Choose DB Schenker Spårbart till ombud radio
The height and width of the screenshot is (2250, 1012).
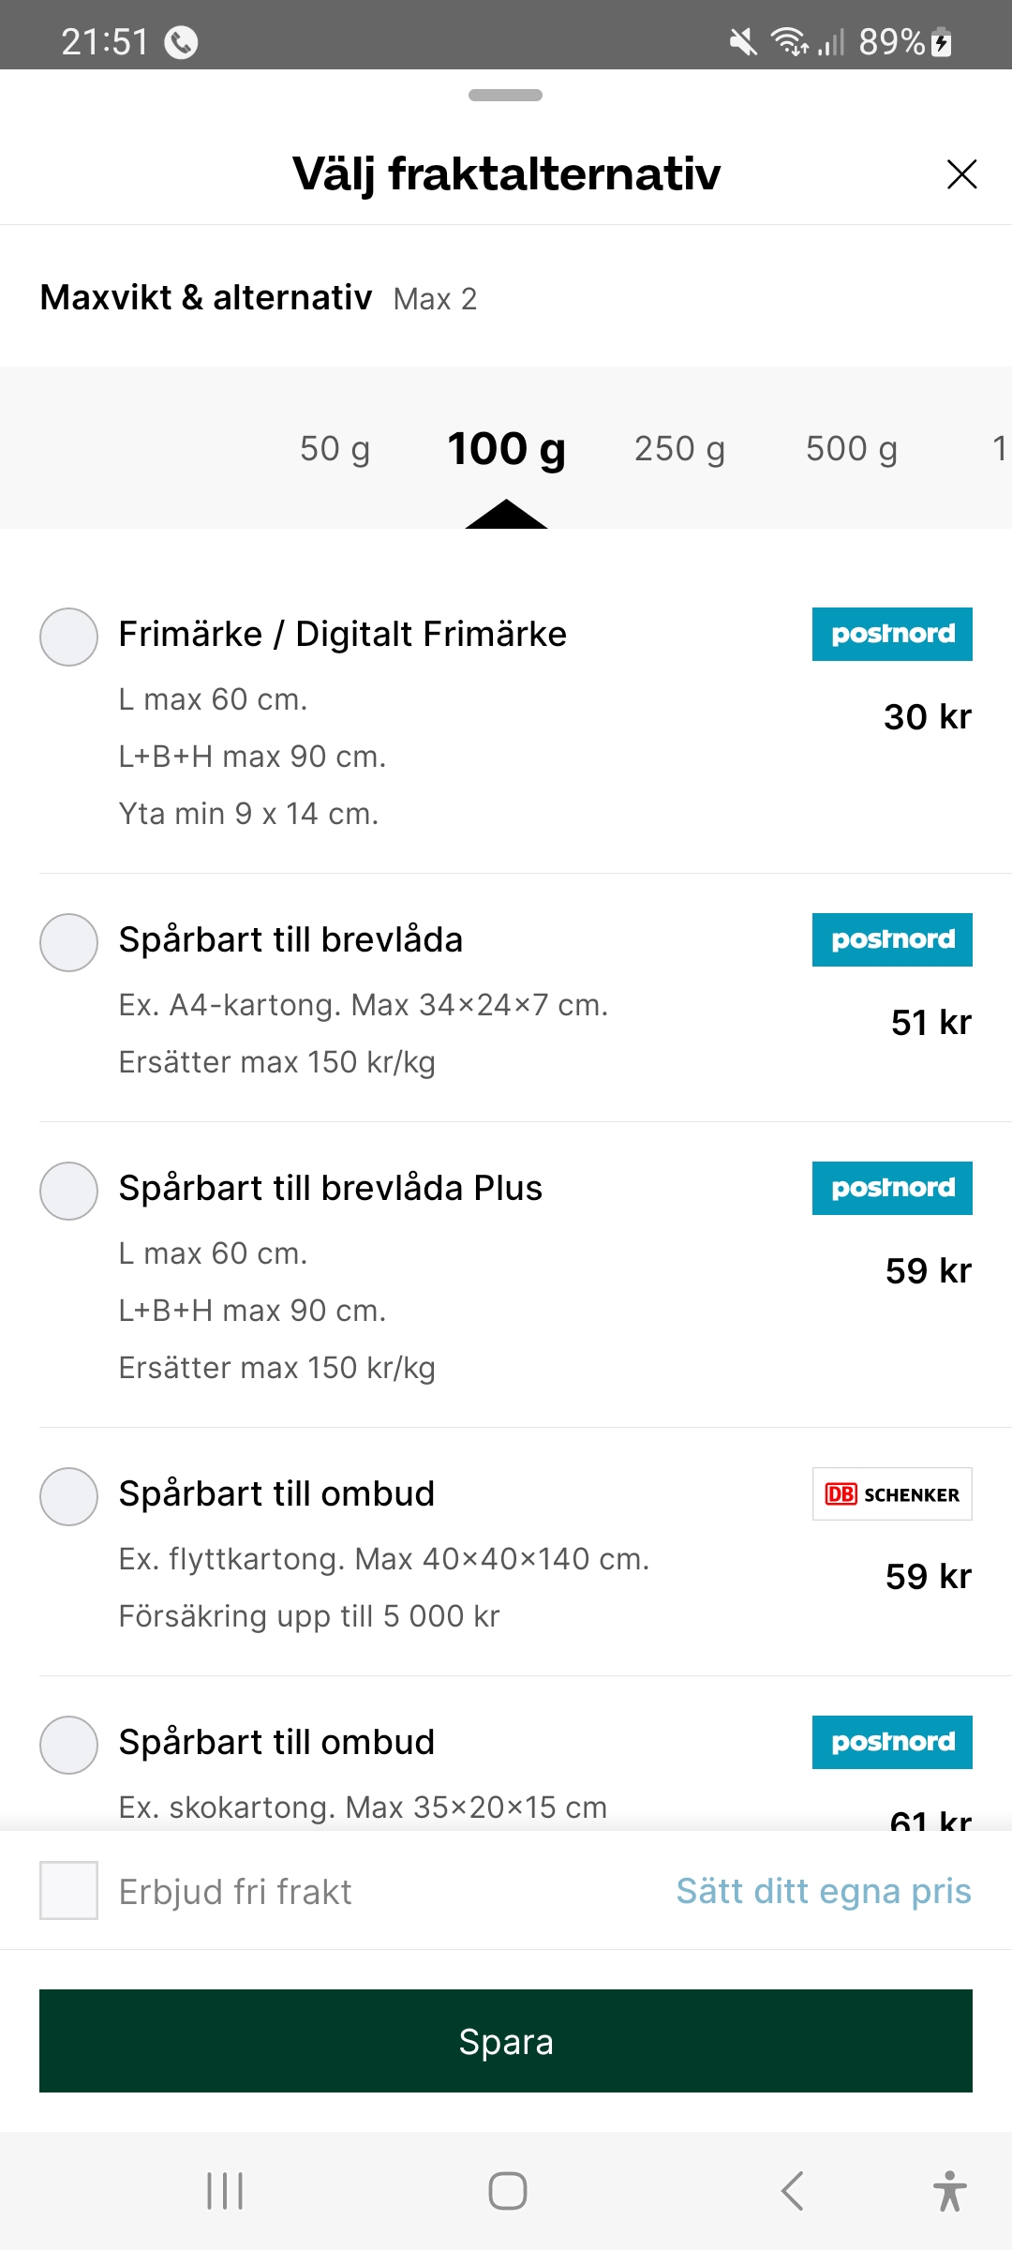68,1497
